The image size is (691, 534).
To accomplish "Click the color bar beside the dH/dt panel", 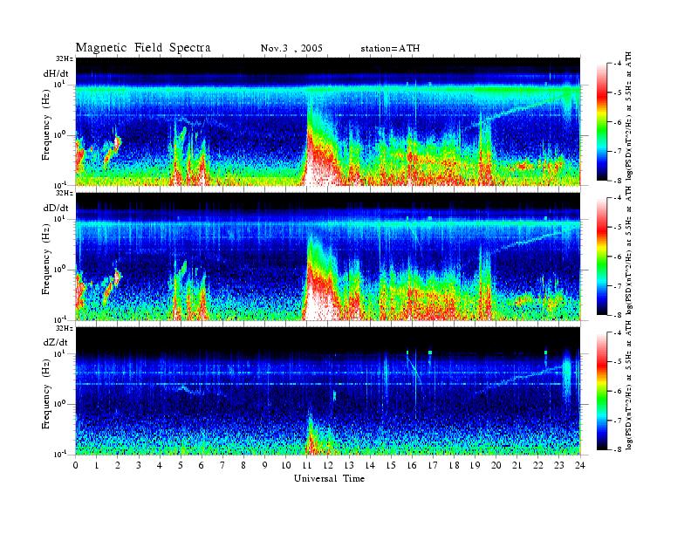I will click(x=601, y=122).
